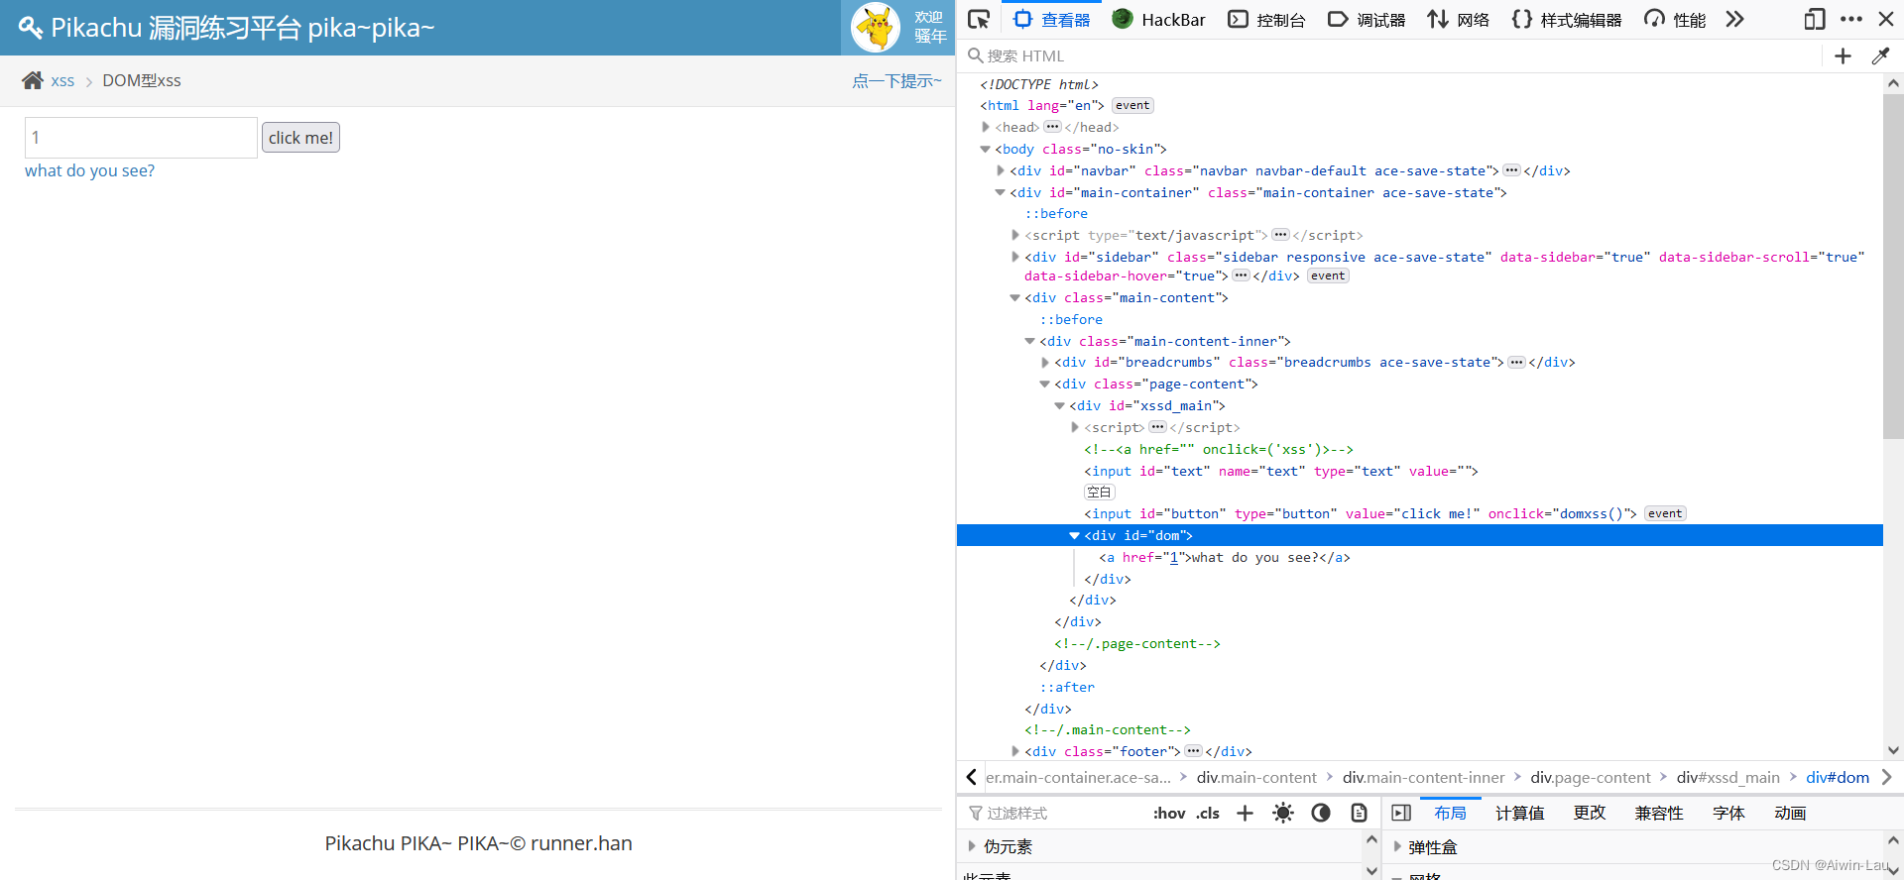1904x880 pixels.
Task: Click the 空白 whitespace badge
Action: pos(1099,493)
